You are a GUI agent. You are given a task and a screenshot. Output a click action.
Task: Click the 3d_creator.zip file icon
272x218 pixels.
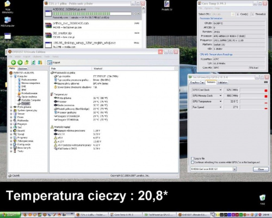[x=48, y=35]
